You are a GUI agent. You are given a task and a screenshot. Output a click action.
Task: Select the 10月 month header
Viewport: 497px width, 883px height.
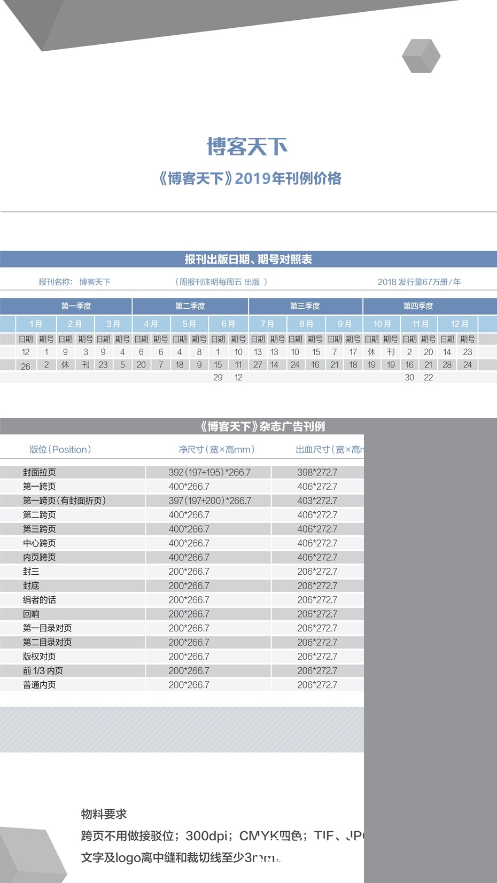[x=382, y=324]
